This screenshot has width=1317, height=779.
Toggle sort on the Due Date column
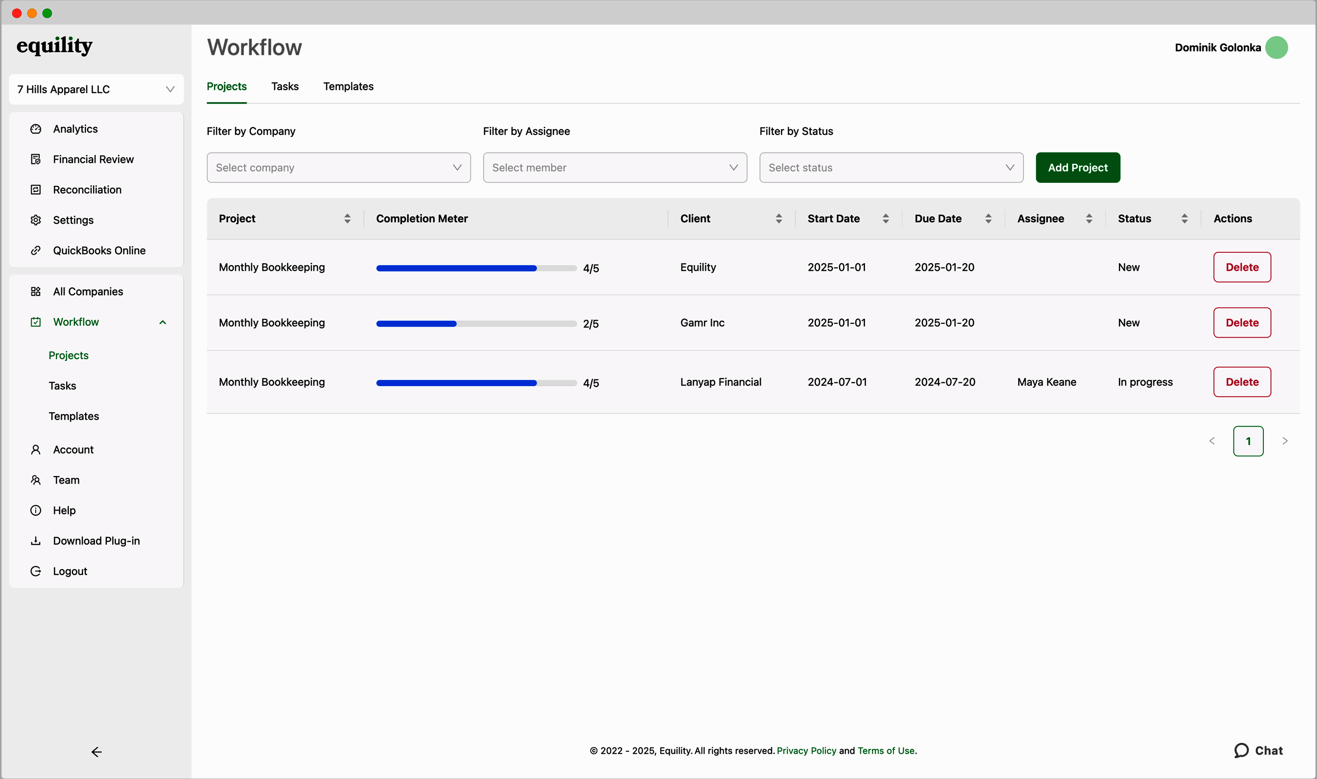pyautogui.click(x=988, y=219)
